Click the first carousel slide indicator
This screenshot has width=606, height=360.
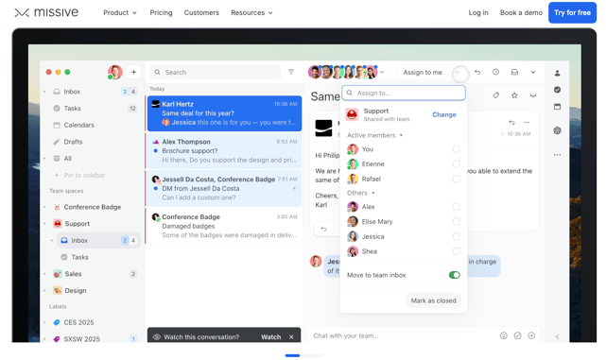292,355
